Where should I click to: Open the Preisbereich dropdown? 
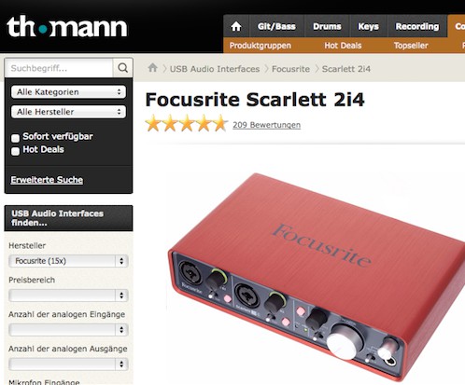point(68,296)
